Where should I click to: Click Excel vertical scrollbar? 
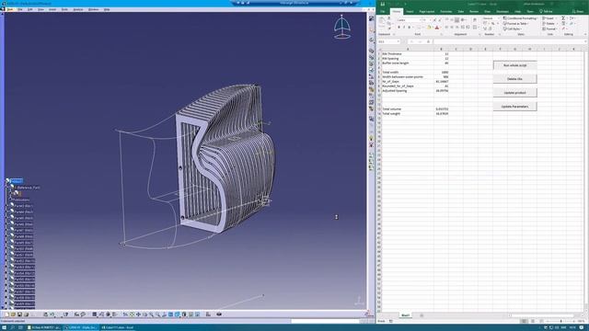pyautogui.click(x=586, y=180)
